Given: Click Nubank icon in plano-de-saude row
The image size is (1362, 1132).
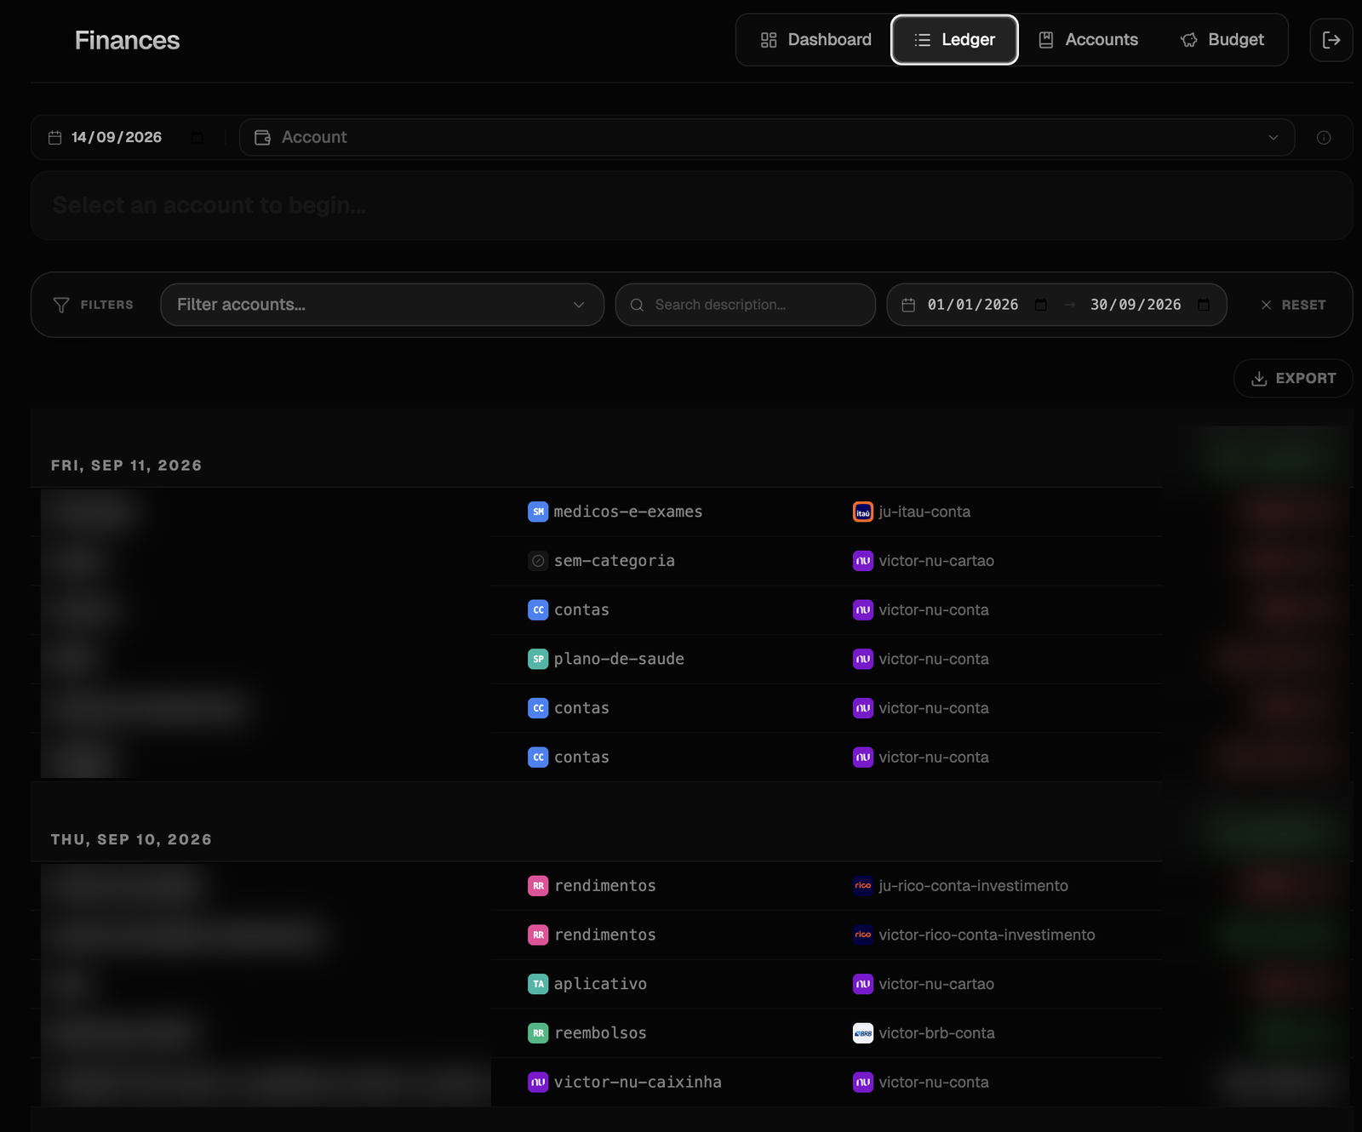Looking at the screenshot, I should [863, 659].
